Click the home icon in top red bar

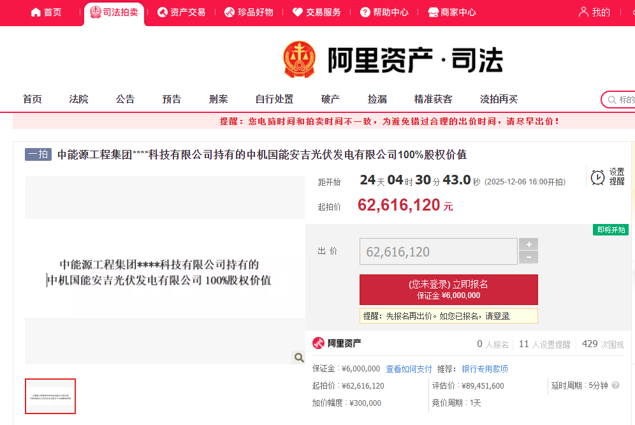tap(36, 13)
